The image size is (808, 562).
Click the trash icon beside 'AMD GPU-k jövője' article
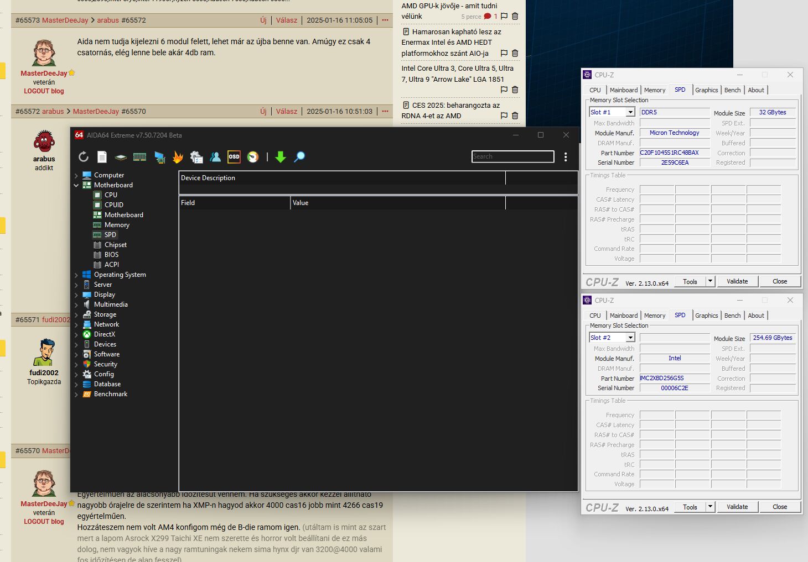[515, 17]
